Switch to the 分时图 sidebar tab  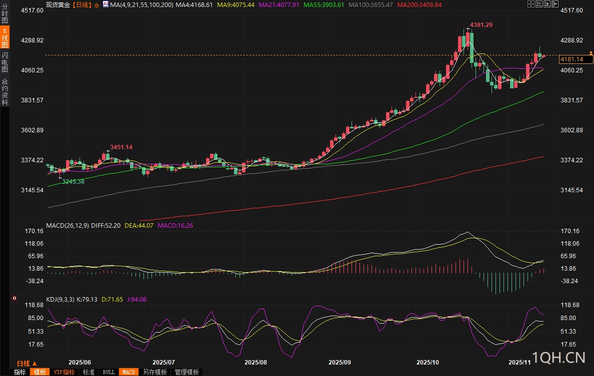(x=4, y=12)
